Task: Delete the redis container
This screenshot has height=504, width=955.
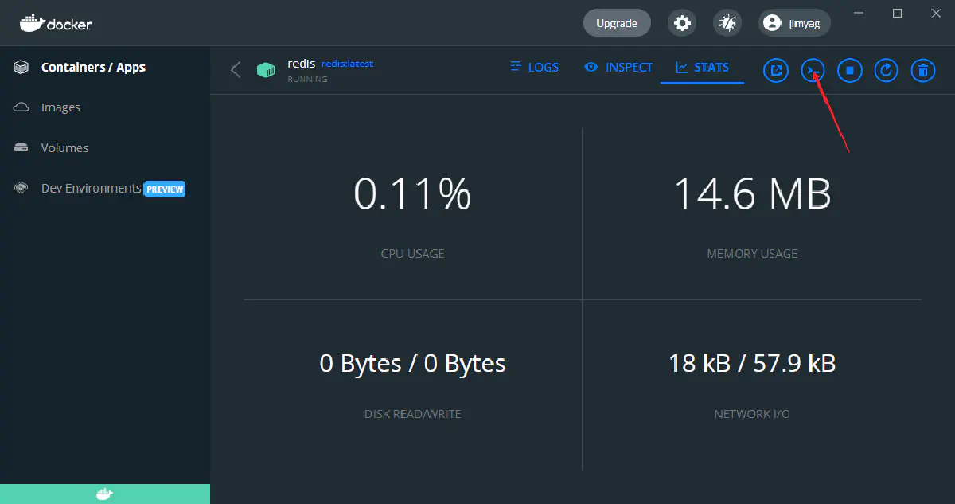Action: (x=922, y=70)
